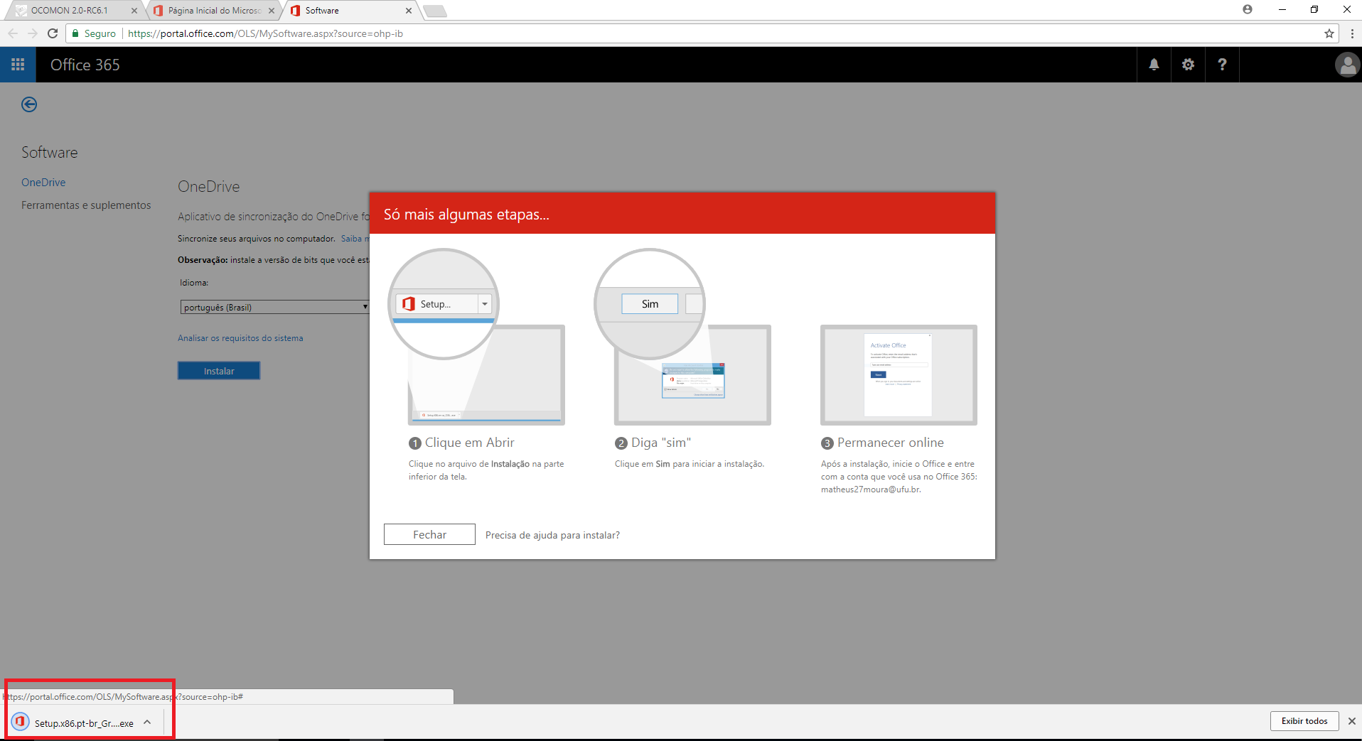Open the OneDrive sidebar link
Viewport: 1362px width, 741px height.
point(43,183)
